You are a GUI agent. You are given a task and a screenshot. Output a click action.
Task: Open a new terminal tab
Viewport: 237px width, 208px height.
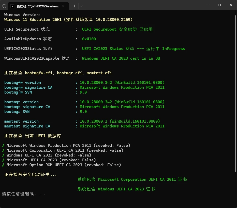74,6
